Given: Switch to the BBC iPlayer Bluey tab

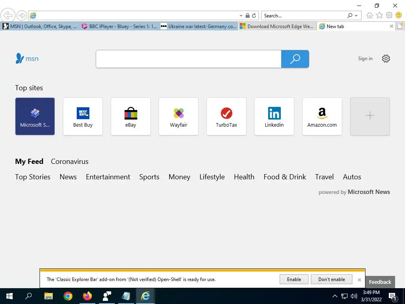Looking at the screenshot, I should click(x=119, y=27).
